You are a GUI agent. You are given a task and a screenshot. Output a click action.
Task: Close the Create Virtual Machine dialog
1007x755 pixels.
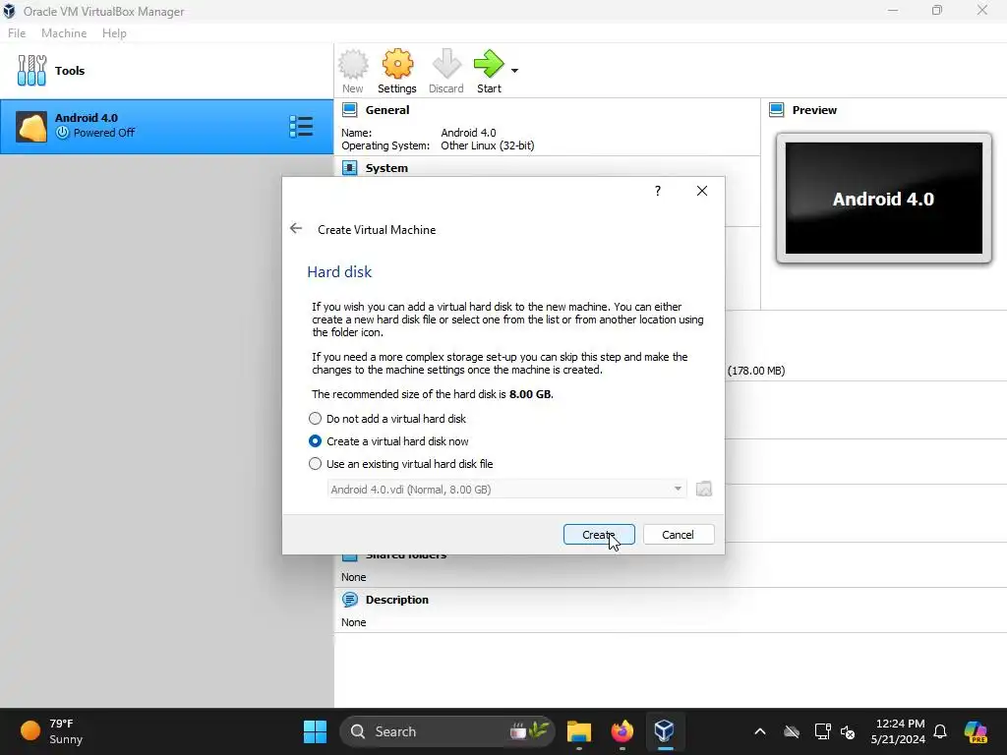[x=702, y=191]
